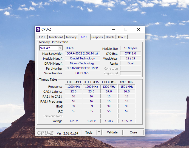Click the Crucial Technology manufacturer value
Screen dimensions: 189x148
click(83, 58)
